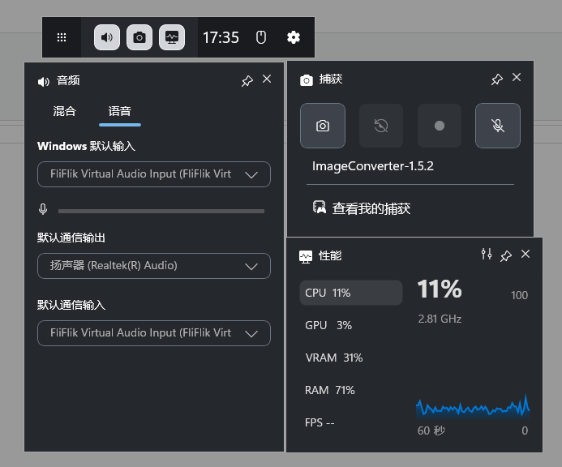Close the Audio widget
Viewport: 562px width, 467px height.
(x=267, y=79)
